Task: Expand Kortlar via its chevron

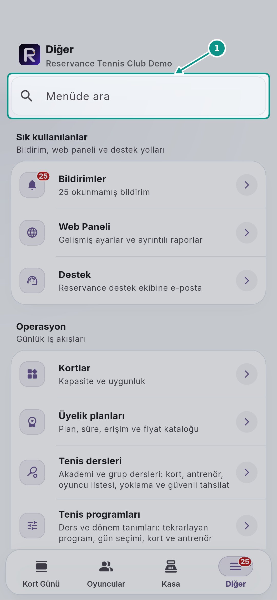Action: 247,374
